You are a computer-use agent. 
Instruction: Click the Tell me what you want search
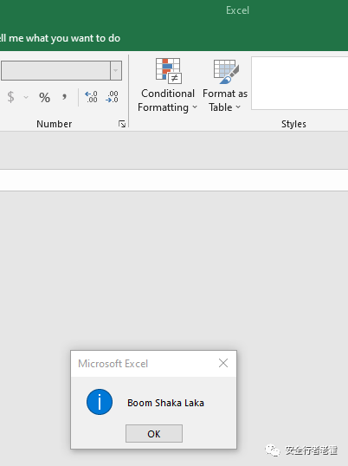(x=61, y=38)
